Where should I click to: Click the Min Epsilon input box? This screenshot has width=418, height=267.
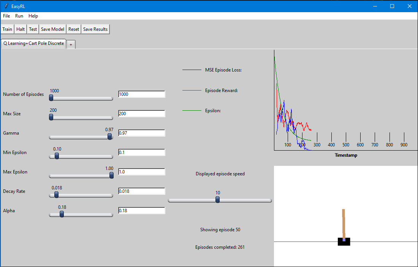[142, 152]
